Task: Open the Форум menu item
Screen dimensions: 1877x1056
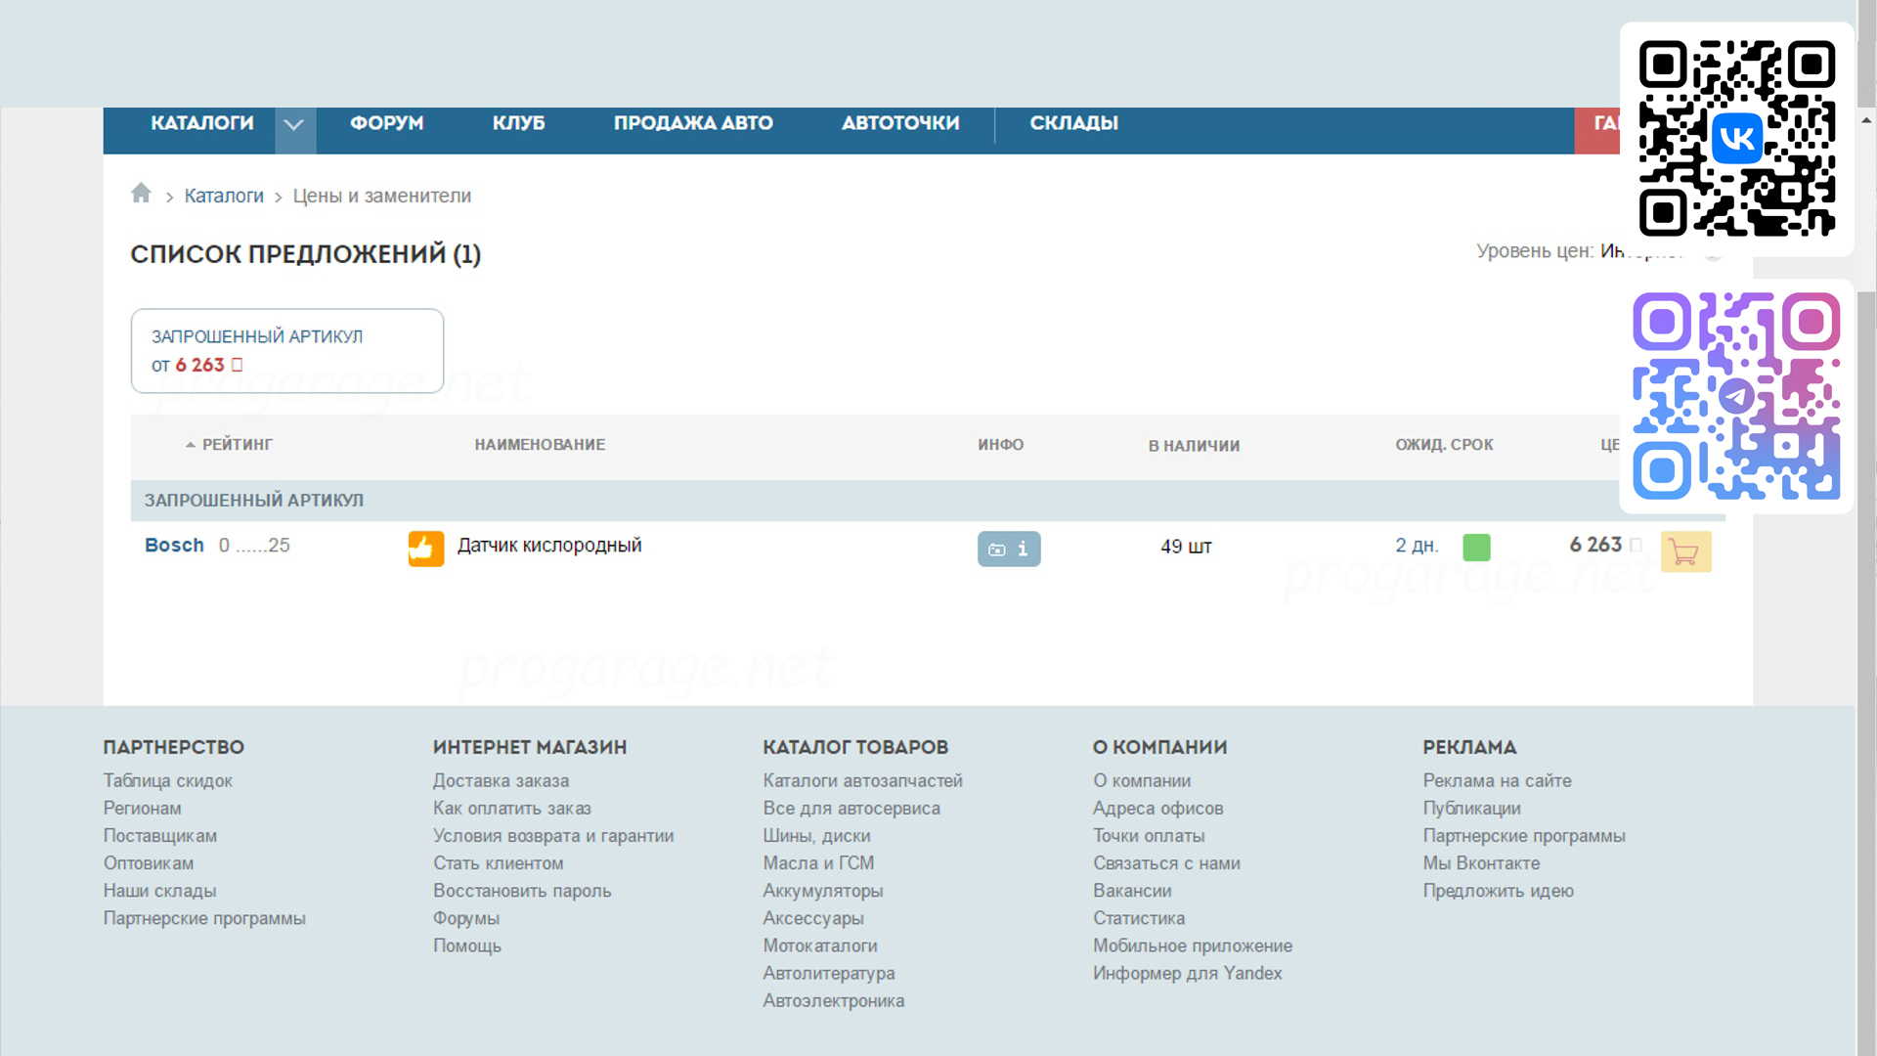Action: (x=386, y=123)
